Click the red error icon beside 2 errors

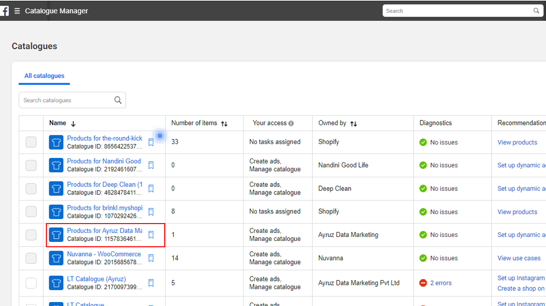click(423, 283)
